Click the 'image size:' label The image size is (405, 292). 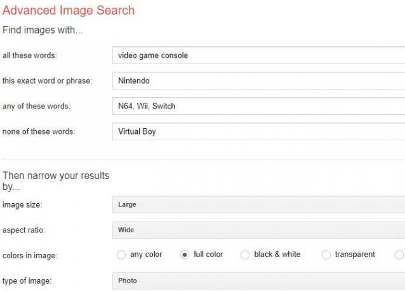point(22,205)
